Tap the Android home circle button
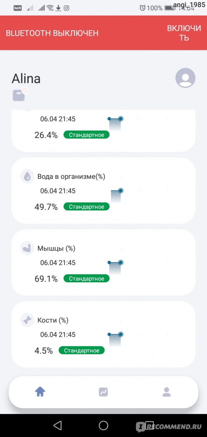Screen dimensions: 207x437 (x=103, y=425)
